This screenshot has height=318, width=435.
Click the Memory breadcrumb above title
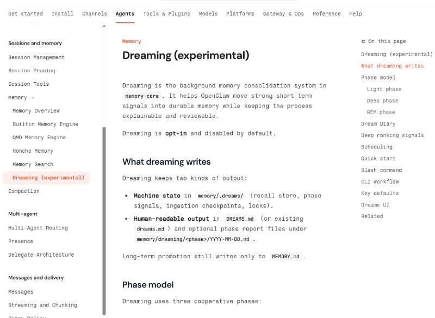tap(132, 41)
